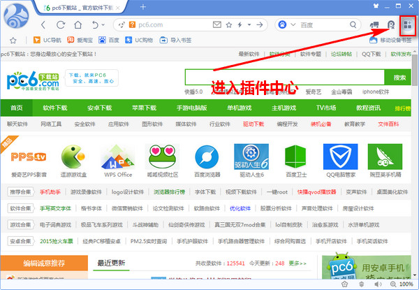Click the mail icon in address bar
Image resolution: width=419 pixels, height=290 pixels.
tap(217, 25)
